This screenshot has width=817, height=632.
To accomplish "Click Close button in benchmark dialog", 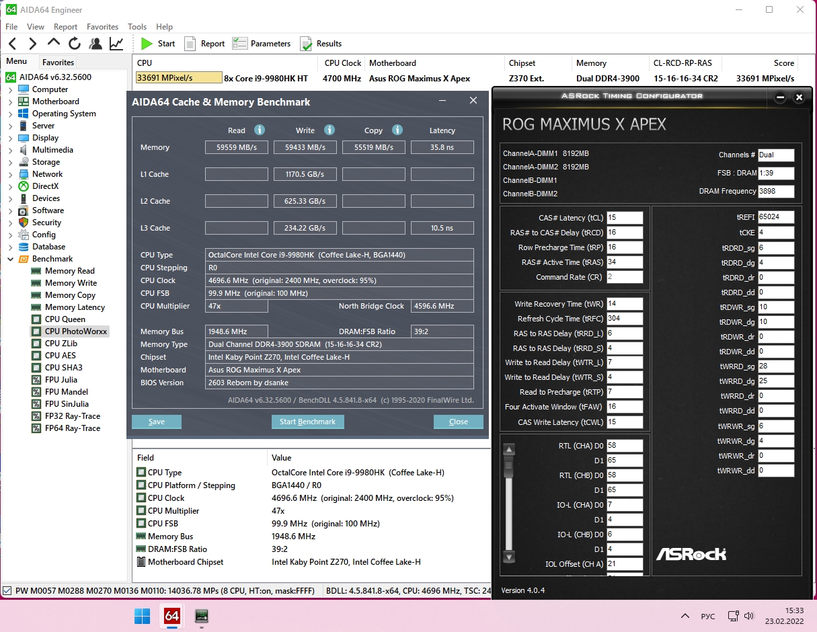I will click(459, 422).
